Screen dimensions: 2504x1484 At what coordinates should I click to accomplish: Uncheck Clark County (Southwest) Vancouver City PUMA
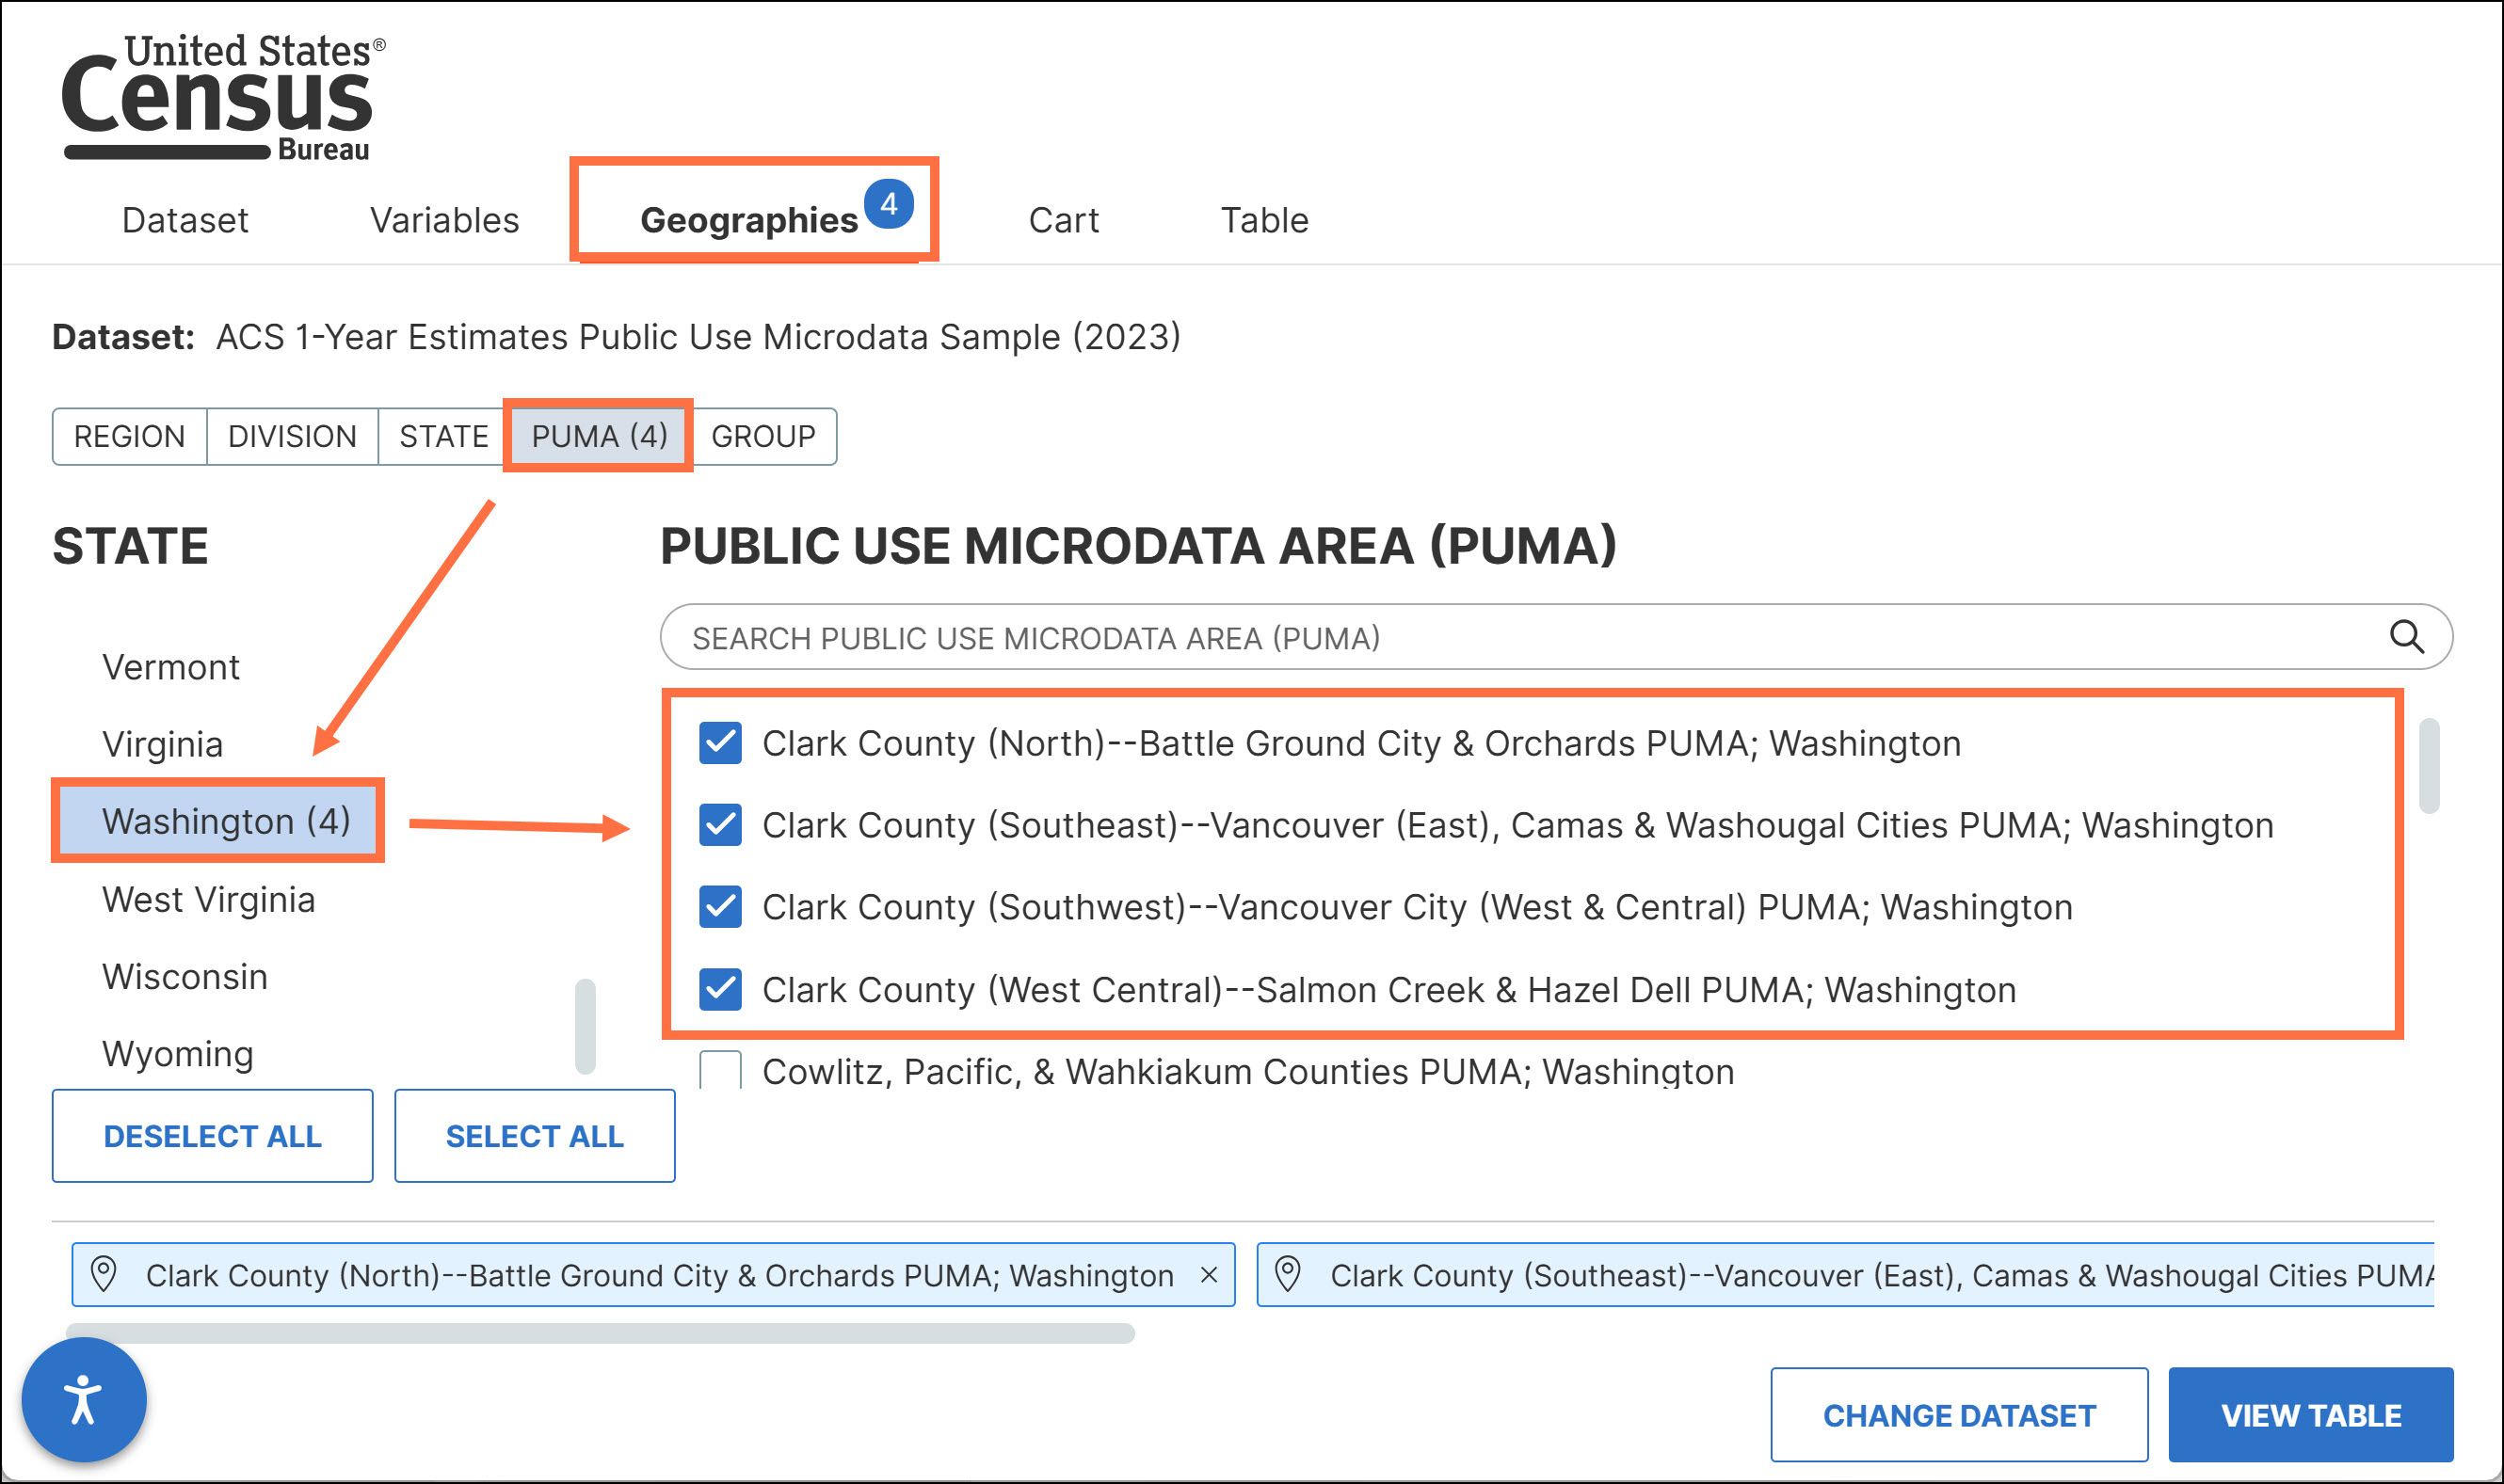coord(720,907)
